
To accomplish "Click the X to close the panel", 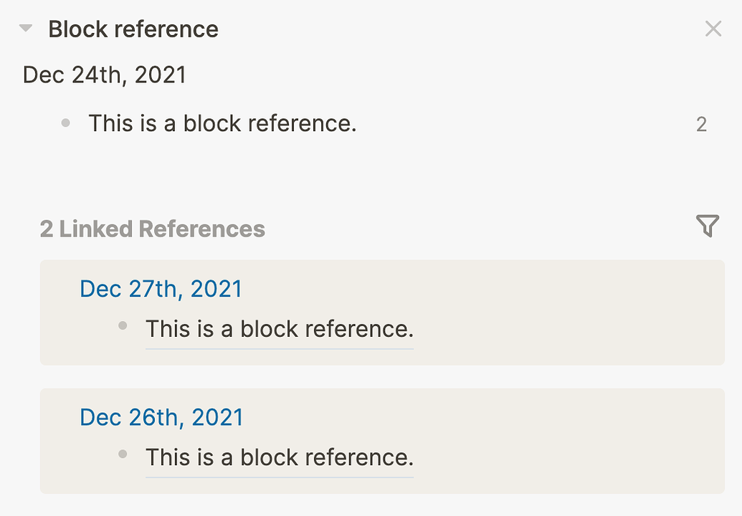I will (x=713, y=29).
